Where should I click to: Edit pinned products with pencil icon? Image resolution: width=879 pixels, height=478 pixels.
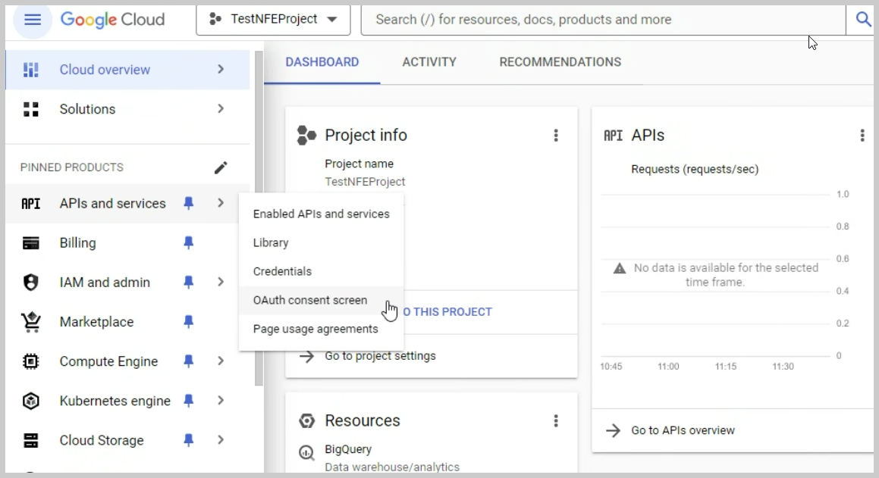[221, 167]
